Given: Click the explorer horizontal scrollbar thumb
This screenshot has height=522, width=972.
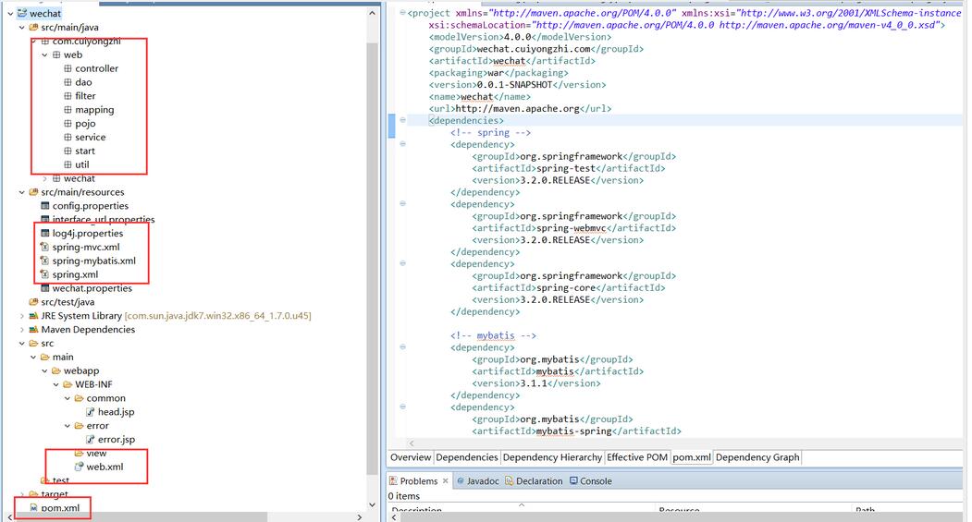Looking at the screenshot, I should 141,517.
